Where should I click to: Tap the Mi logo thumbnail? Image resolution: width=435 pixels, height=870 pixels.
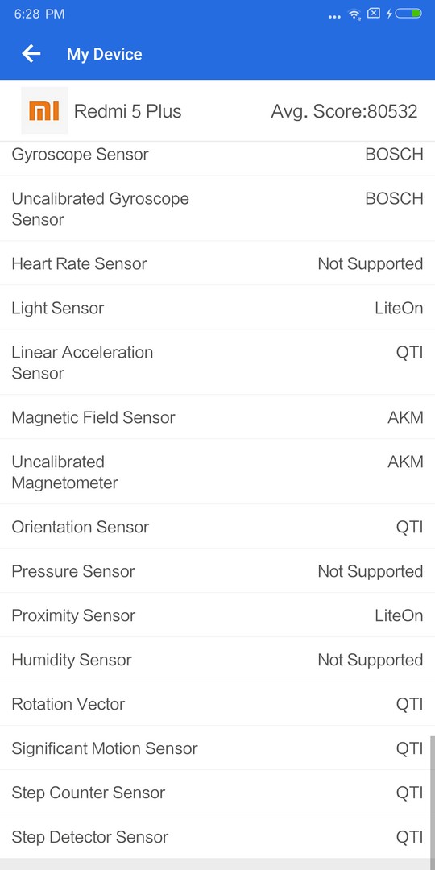pyautogui.click(x=44, y=110)
